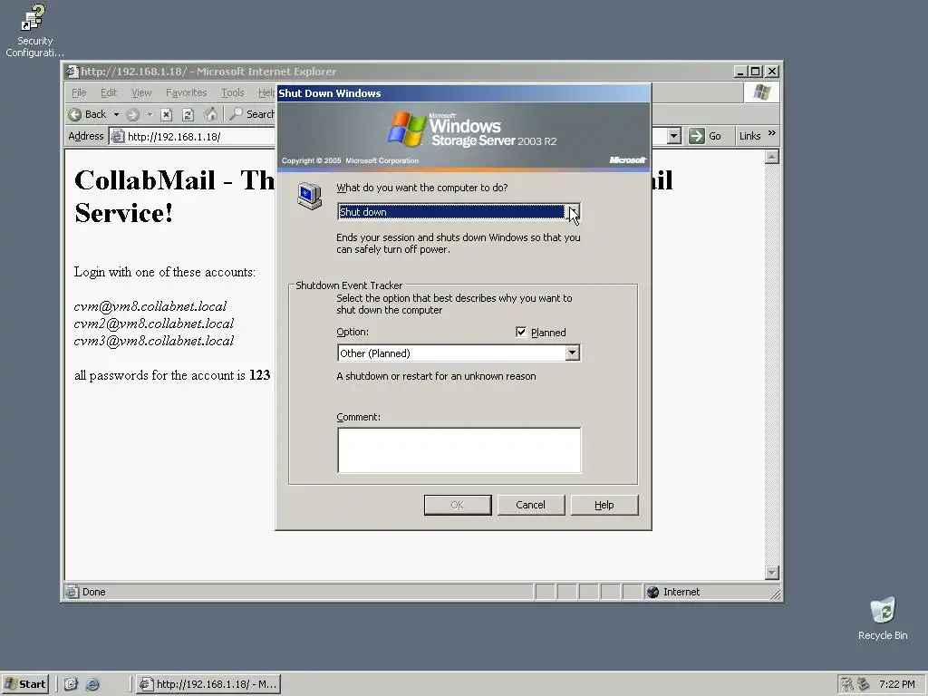The height and width of the screenshot is (696, 928).
Task: Click the IE title bar page icon
Action: (x=72, y=71)
